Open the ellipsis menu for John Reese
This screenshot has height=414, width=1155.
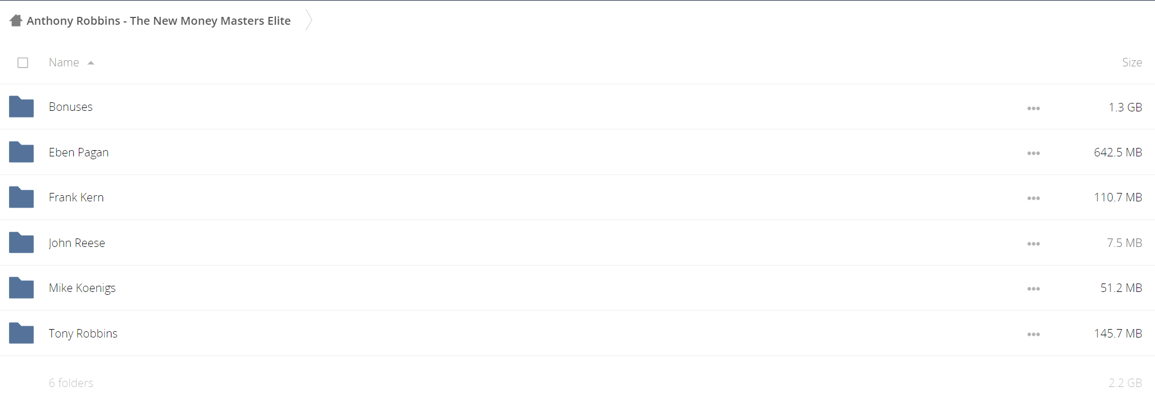(1033, 244)
